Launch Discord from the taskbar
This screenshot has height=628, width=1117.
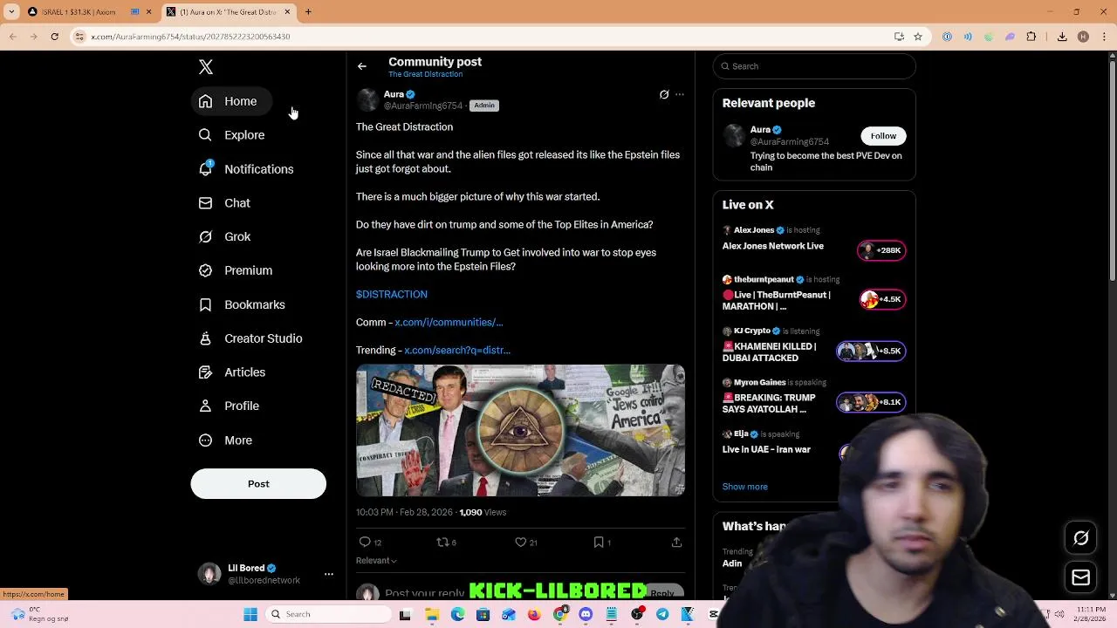(586, 615)
